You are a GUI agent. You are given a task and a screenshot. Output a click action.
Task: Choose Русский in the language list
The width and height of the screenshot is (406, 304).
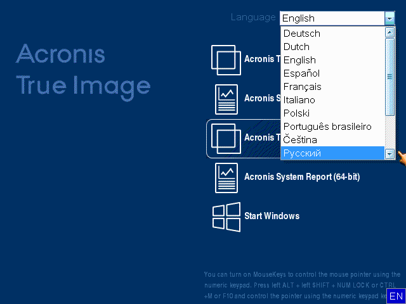point(302,153)
